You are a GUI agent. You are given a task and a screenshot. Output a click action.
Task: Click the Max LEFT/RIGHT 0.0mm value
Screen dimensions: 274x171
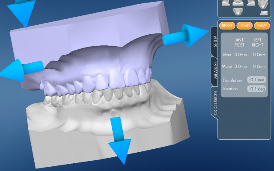(259, 55)
